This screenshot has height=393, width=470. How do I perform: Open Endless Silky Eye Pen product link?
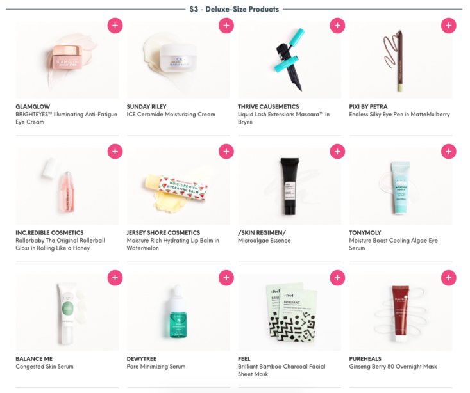(x=399, y=115)
